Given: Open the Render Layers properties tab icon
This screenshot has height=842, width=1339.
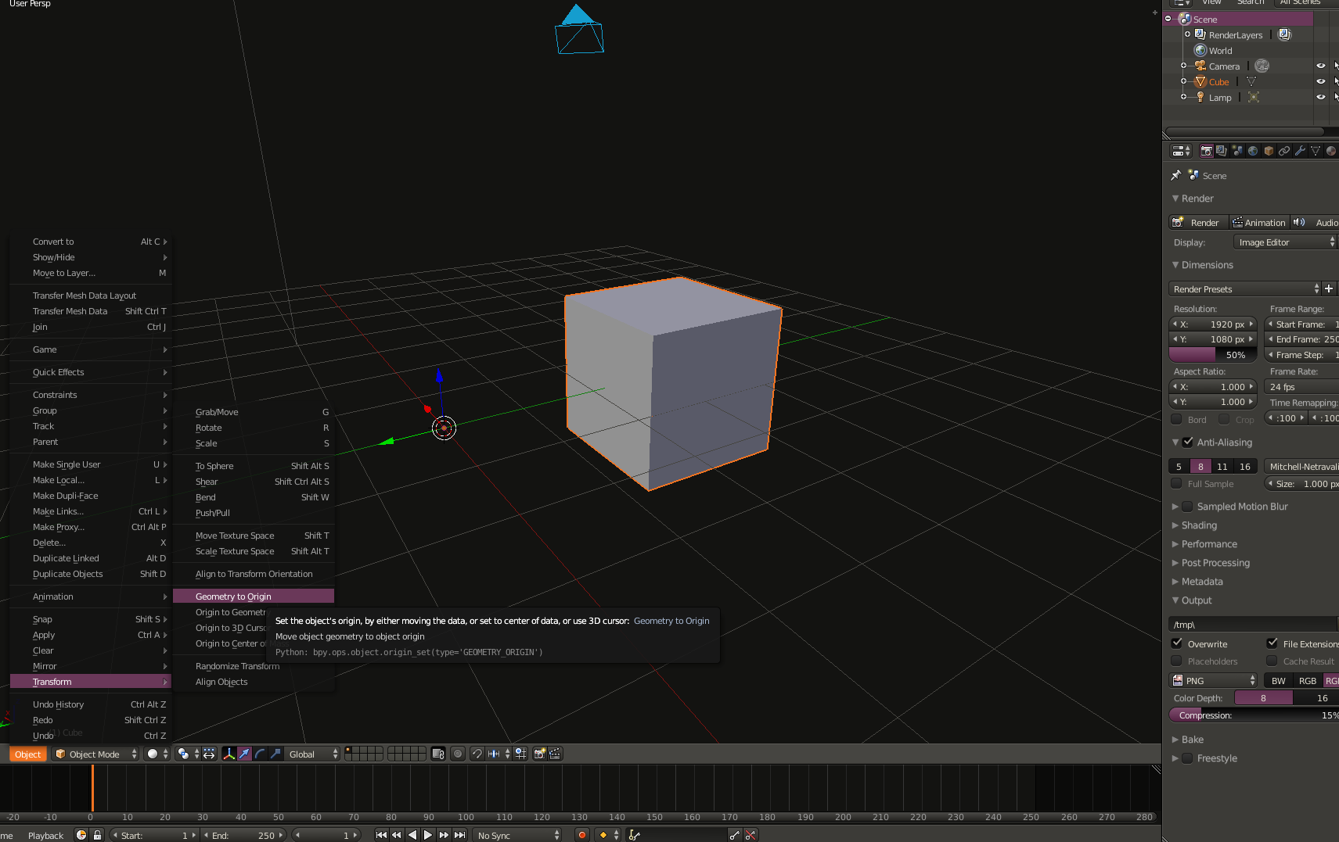Looking at the screenshot, I should pyautogui.click(x=1222, y=151).
